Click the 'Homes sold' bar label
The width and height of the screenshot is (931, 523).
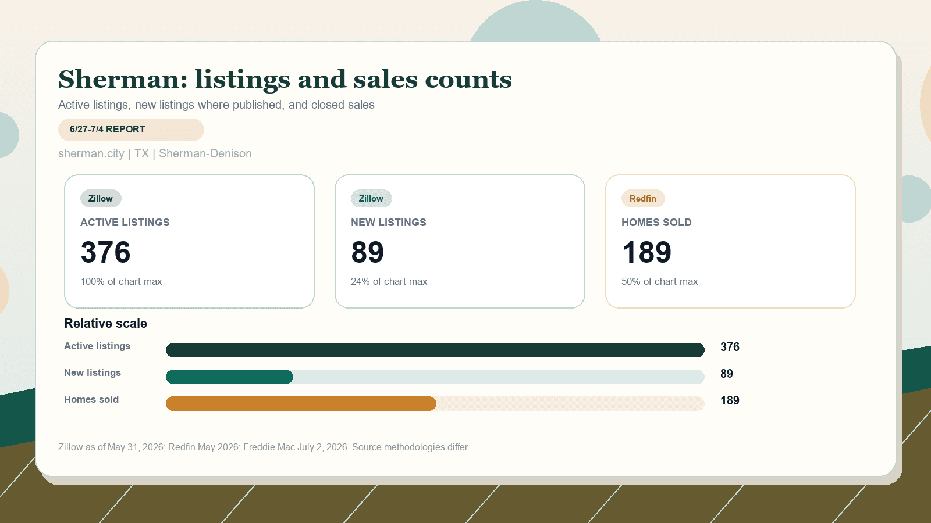91,399
